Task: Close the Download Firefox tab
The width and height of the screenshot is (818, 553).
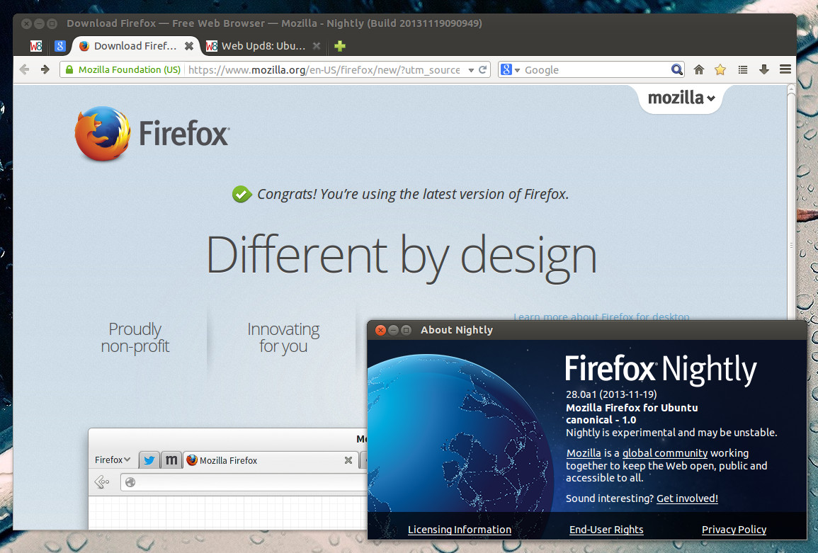Action: point(189,46)
